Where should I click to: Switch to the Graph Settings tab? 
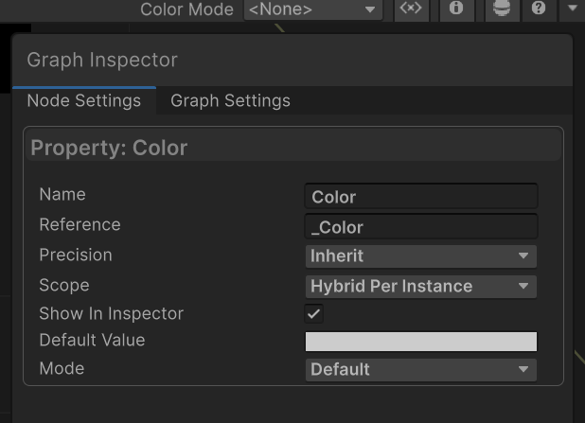click(230, 100)
